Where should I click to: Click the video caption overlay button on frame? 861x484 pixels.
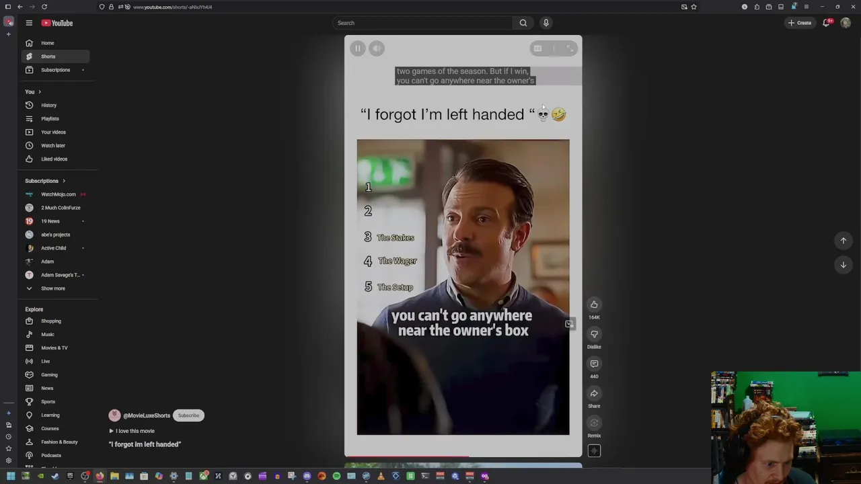569,324
